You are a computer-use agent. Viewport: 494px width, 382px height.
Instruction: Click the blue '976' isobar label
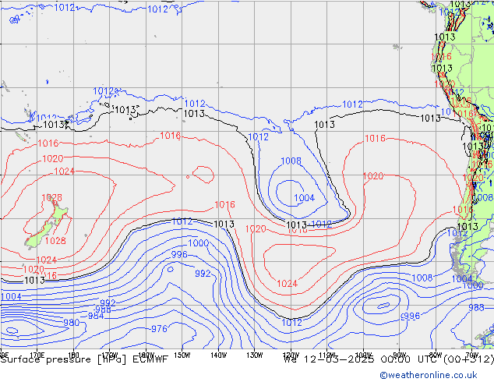click(160, 329)
